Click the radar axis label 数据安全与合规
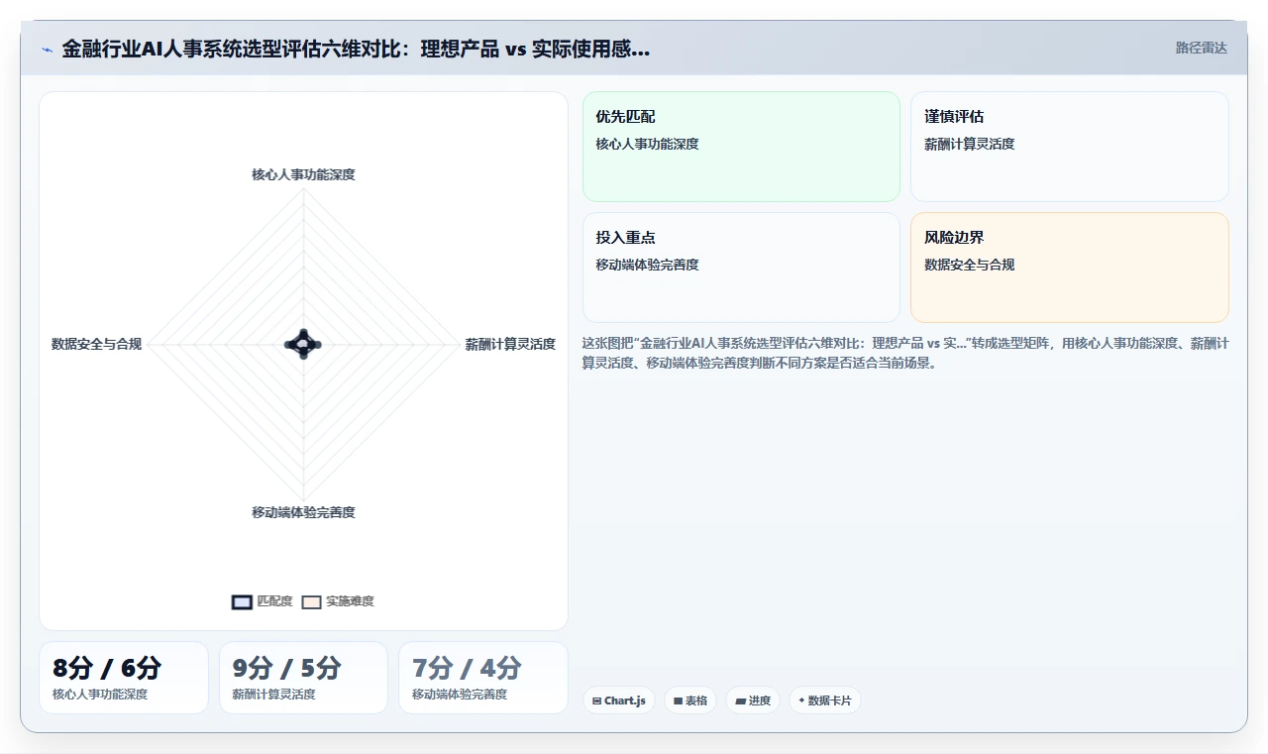Viewport: 1268px width, 754px height. tap(96, 344)
